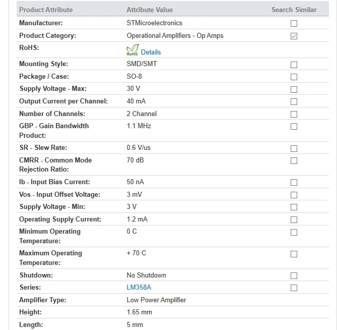
Task: Select the Package / Case checkbox
Action: (294, 77)
